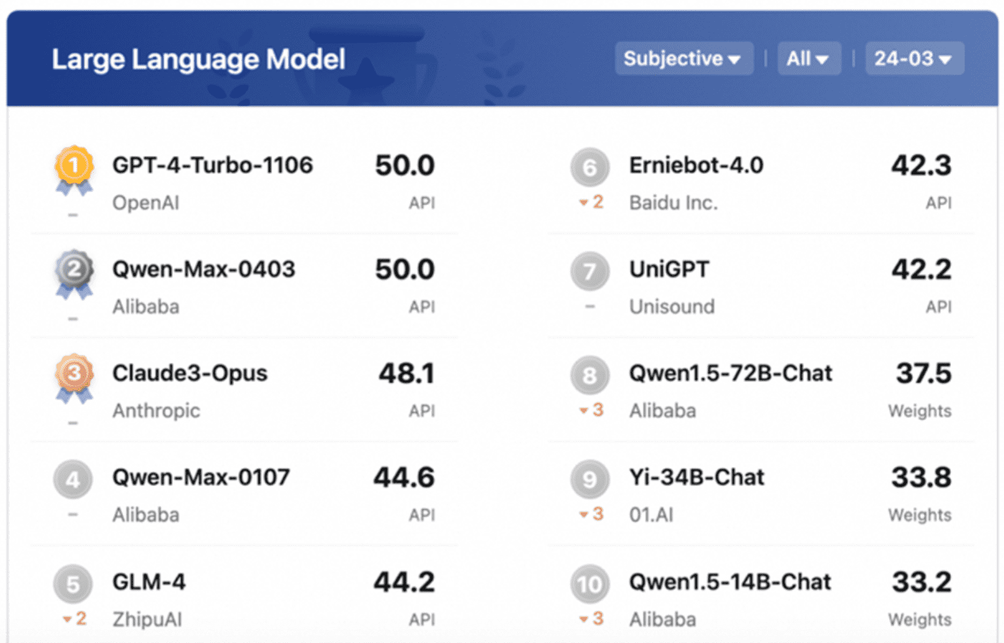Click the ZhipuAI organization label
1004x643 pixels.
147,619
